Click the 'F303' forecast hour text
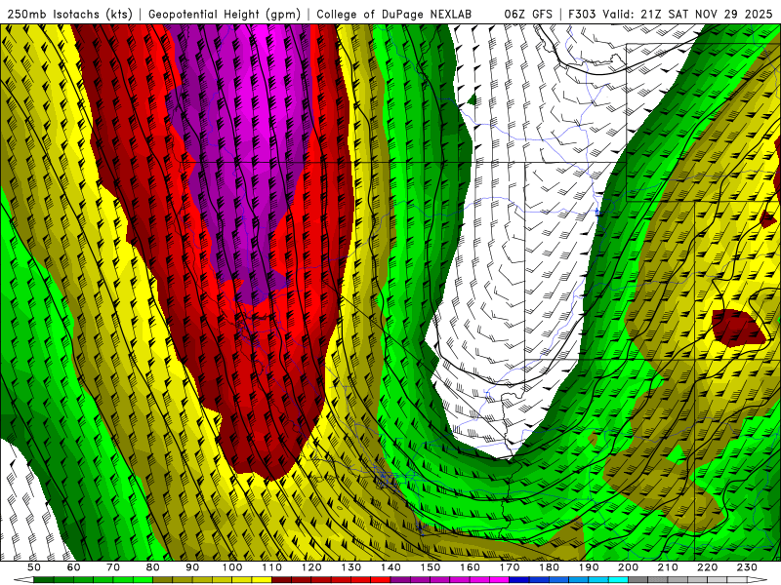The height and width of the screenshot is (585, 781). (x=583, y=15)
